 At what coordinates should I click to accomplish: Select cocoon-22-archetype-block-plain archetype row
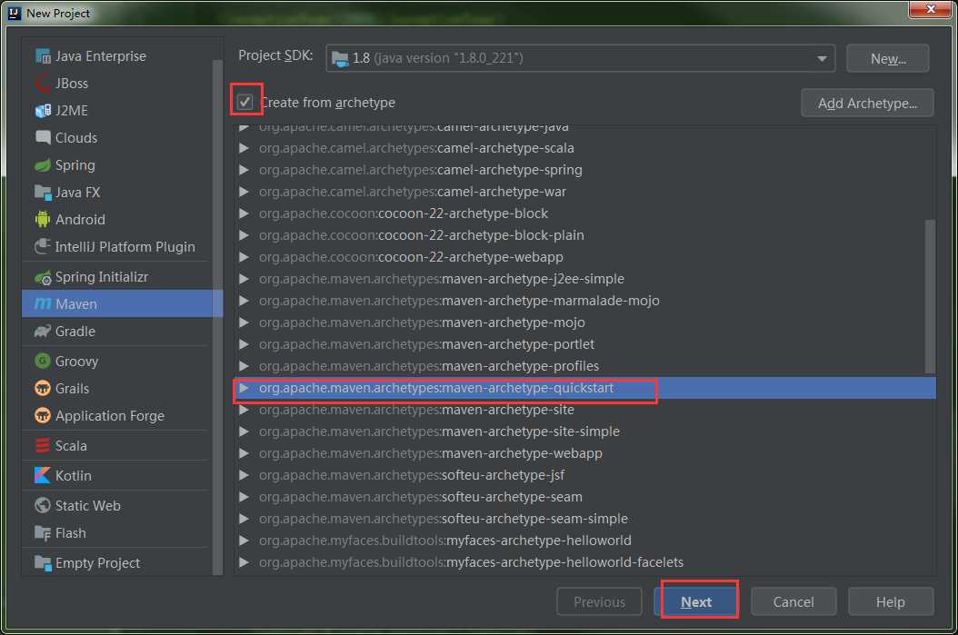[584, 235]
